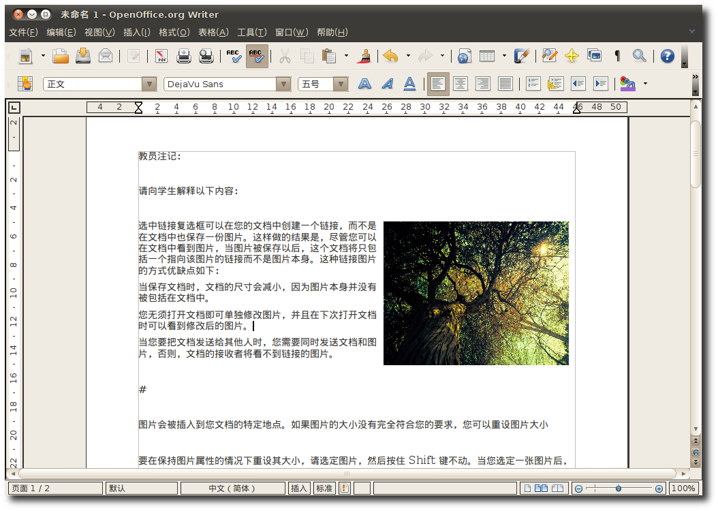Zoom out with minus button
Viewport: 718px width, 511px height.
tap(579, 489)
